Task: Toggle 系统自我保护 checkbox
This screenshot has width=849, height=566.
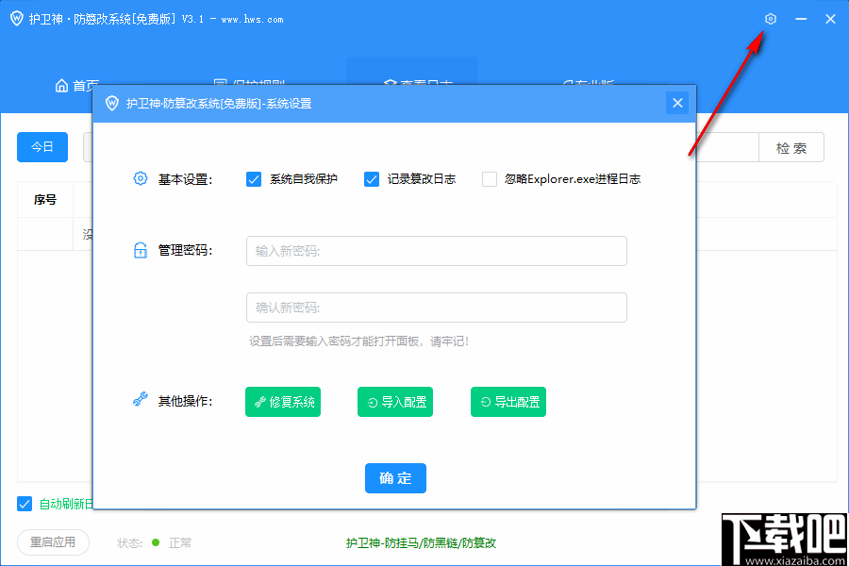Action: [252, 178]
